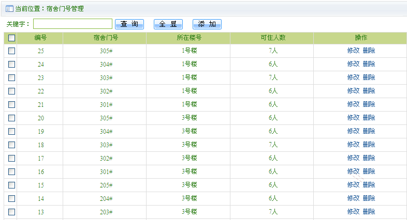Edit row 23 using 修改
This screenshot has height=220, width=407.
pos(353,77)
